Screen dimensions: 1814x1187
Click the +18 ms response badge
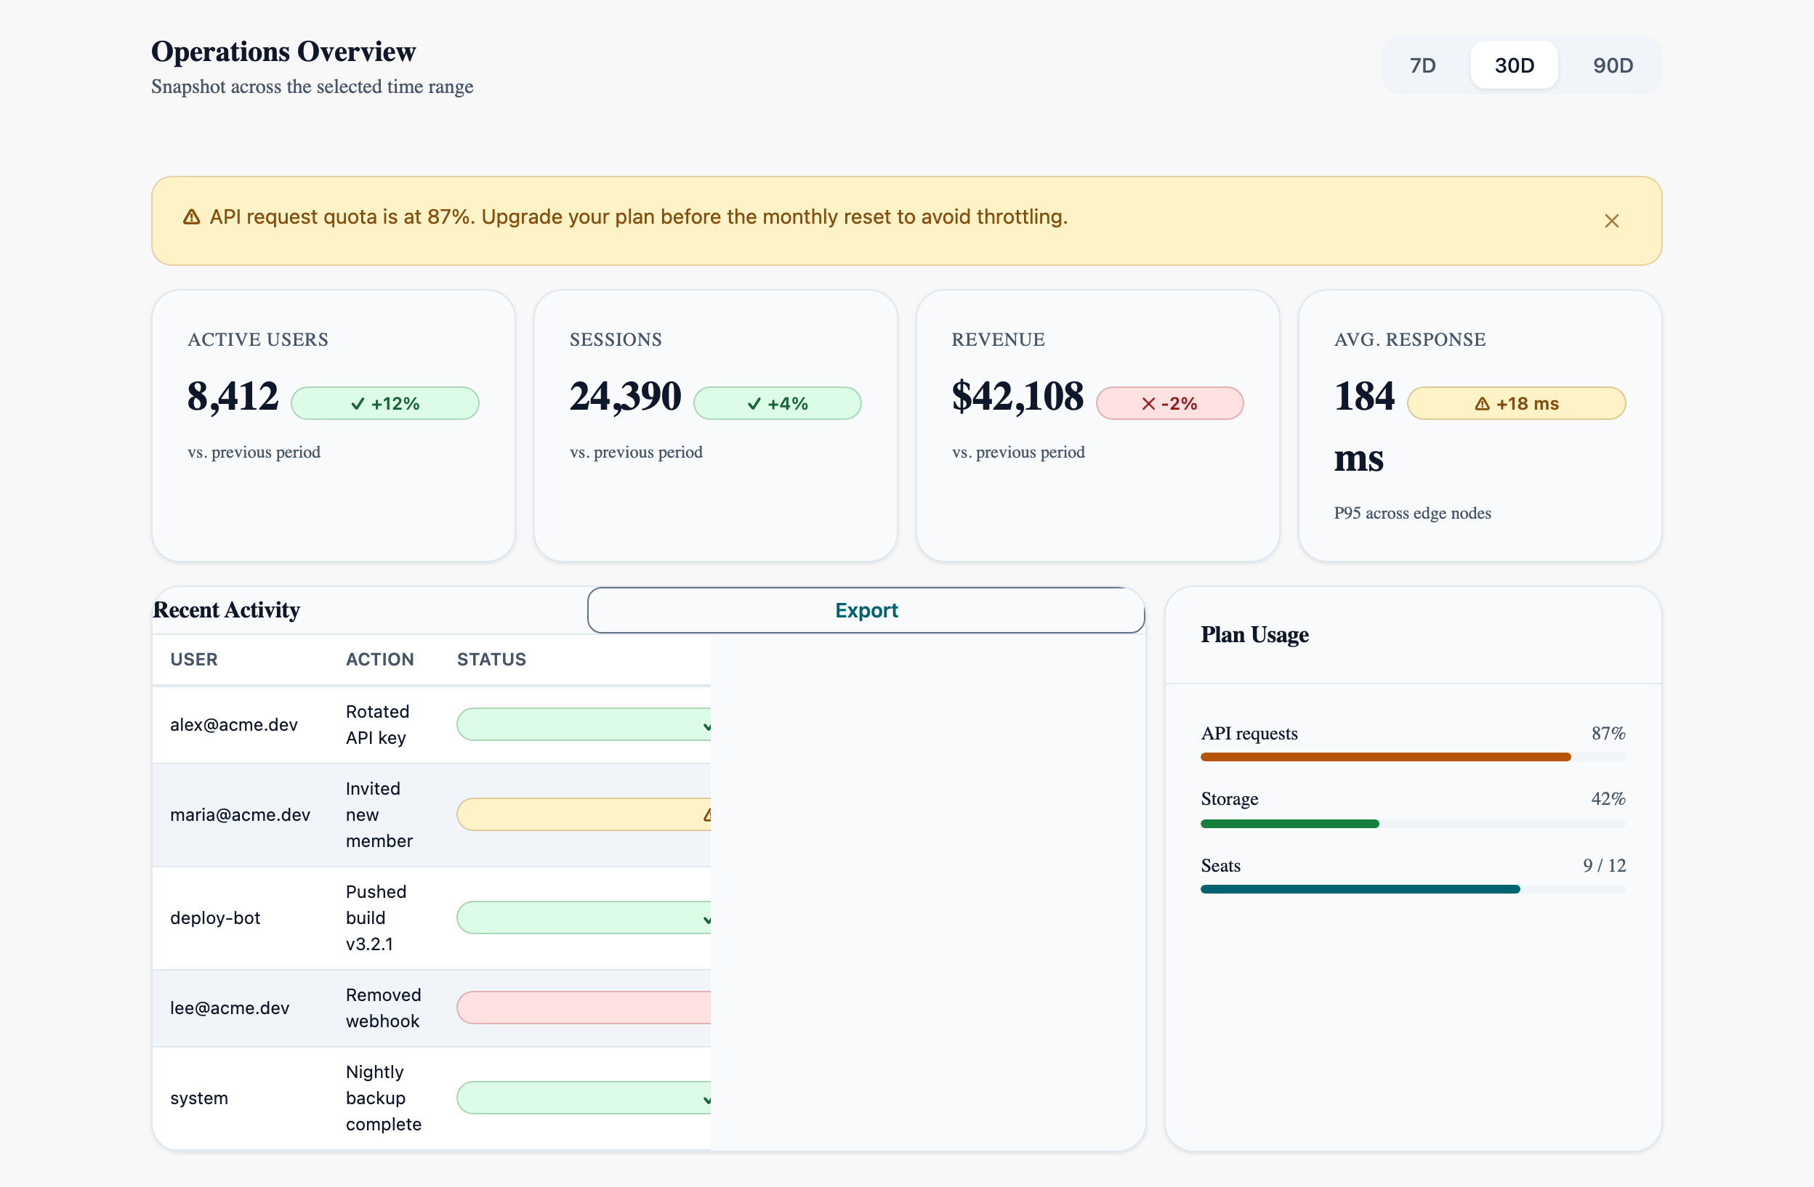pos(1516,403)
